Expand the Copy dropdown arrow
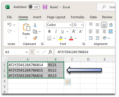Image resolution: width=119 pixels, height=97 pixels. coord(40,32)
